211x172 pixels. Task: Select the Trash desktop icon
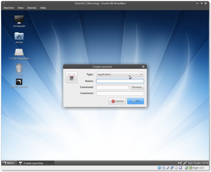pos(19,70)
